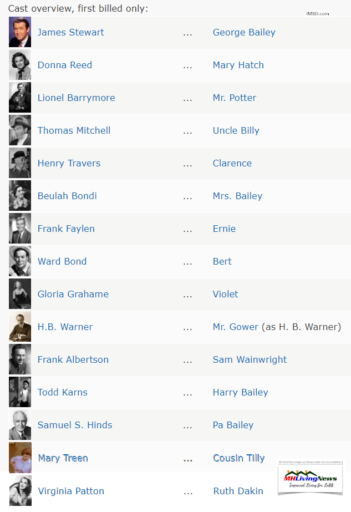This screenshot has width=351, height=512.
Task: Click Virginia Patton's headshot thumbnail
Action: click(x=21, y=490)
